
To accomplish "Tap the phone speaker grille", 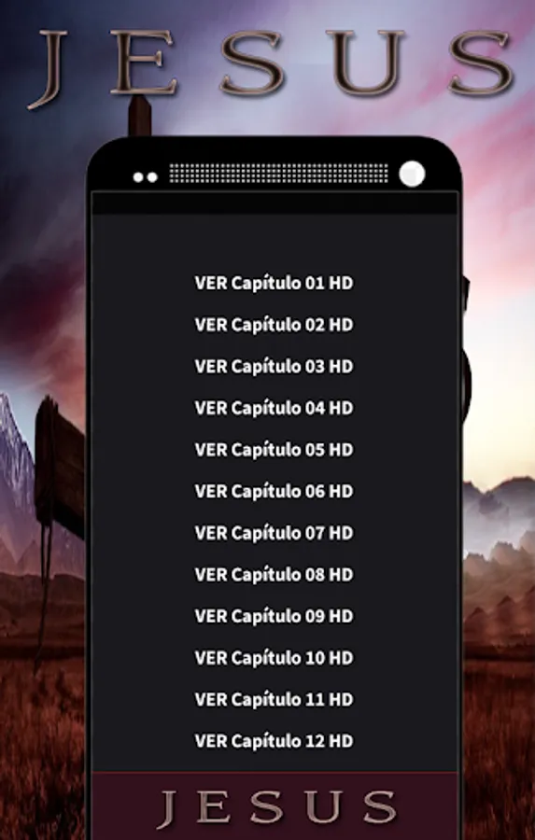I will (279, 174).
